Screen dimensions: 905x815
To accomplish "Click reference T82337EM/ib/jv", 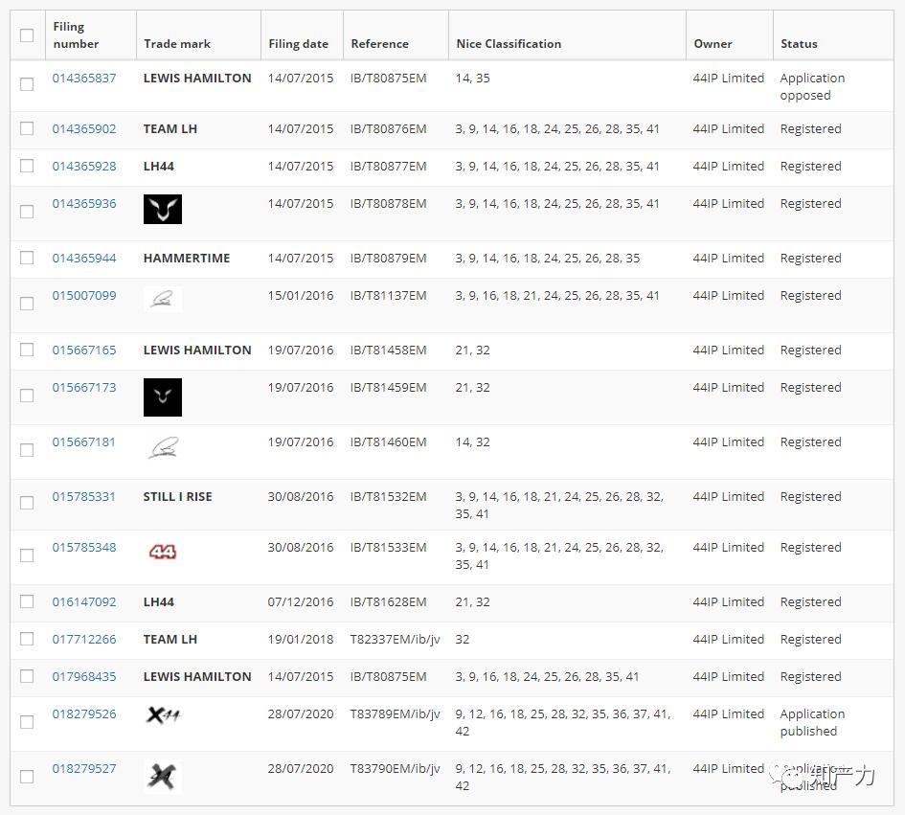I will click(396, 640).
